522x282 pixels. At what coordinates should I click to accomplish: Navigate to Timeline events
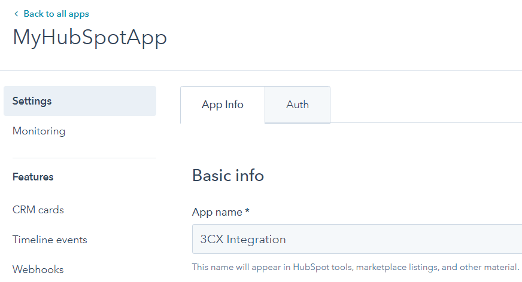[50, 240]
